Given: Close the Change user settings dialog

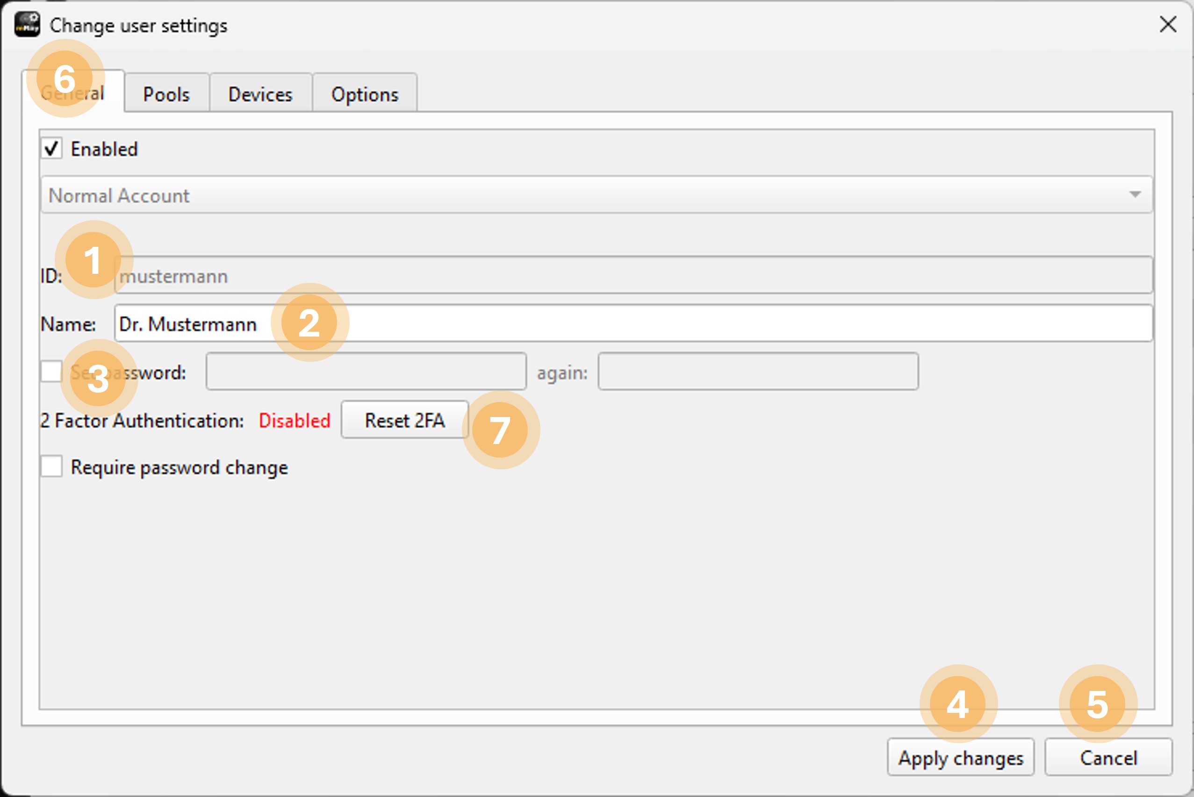Looking at the screenshot, I should point(1167,24).
